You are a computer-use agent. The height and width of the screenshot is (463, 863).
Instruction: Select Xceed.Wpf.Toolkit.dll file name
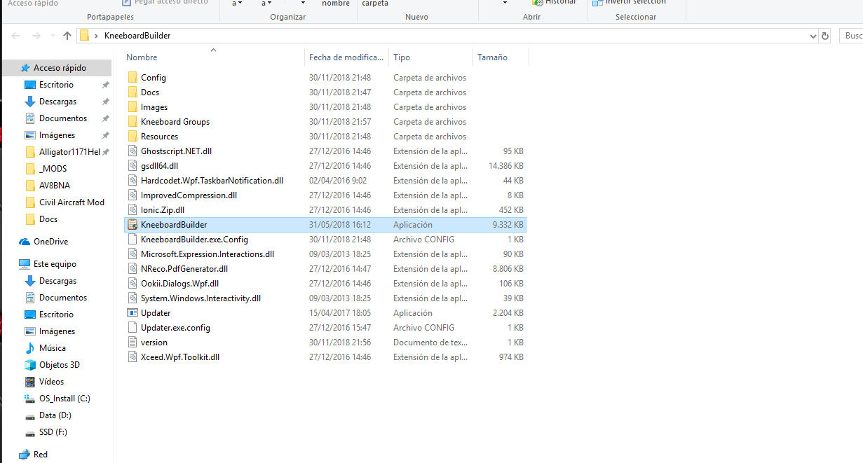180,357
